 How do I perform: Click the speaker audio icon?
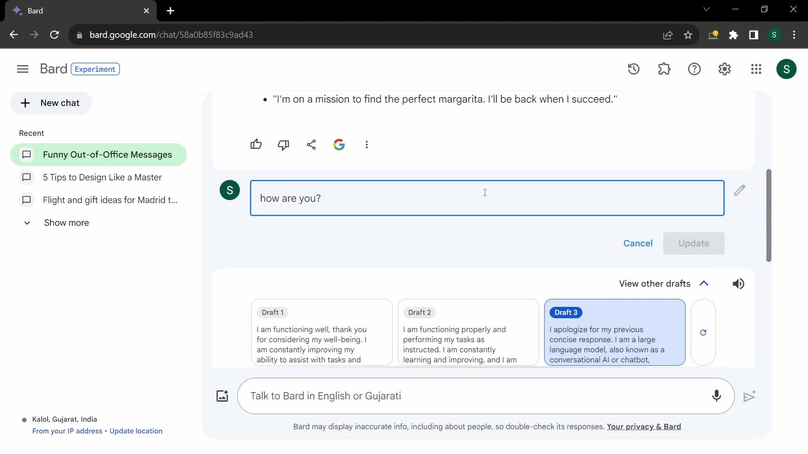tap(738, 283)
